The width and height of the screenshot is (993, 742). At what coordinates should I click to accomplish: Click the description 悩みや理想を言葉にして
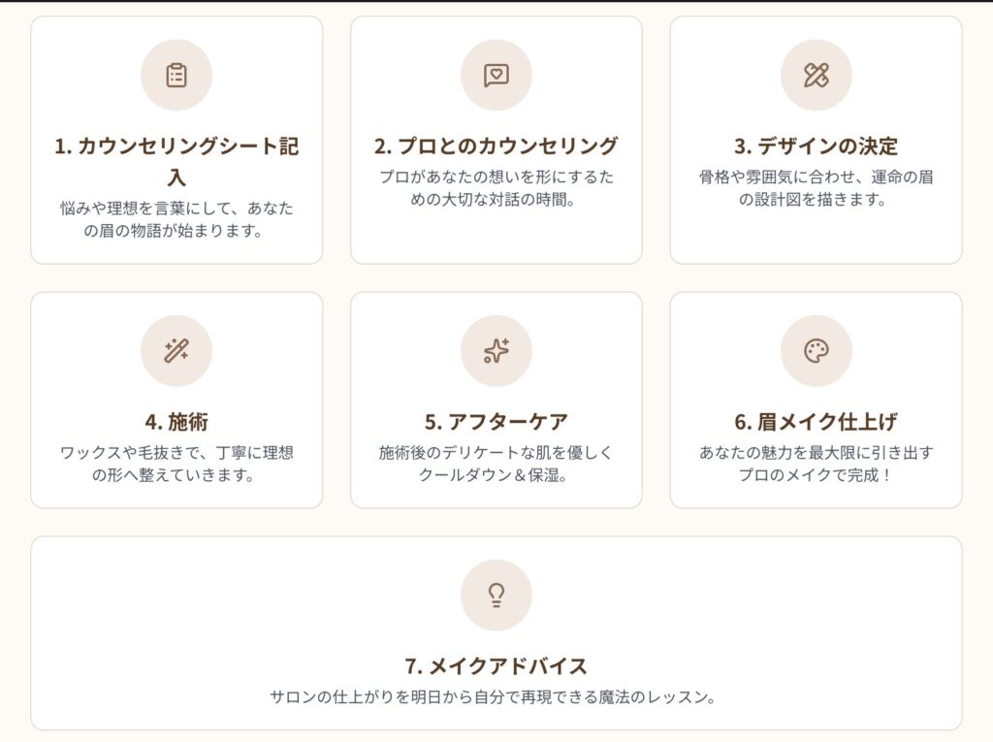coord(176,219)
